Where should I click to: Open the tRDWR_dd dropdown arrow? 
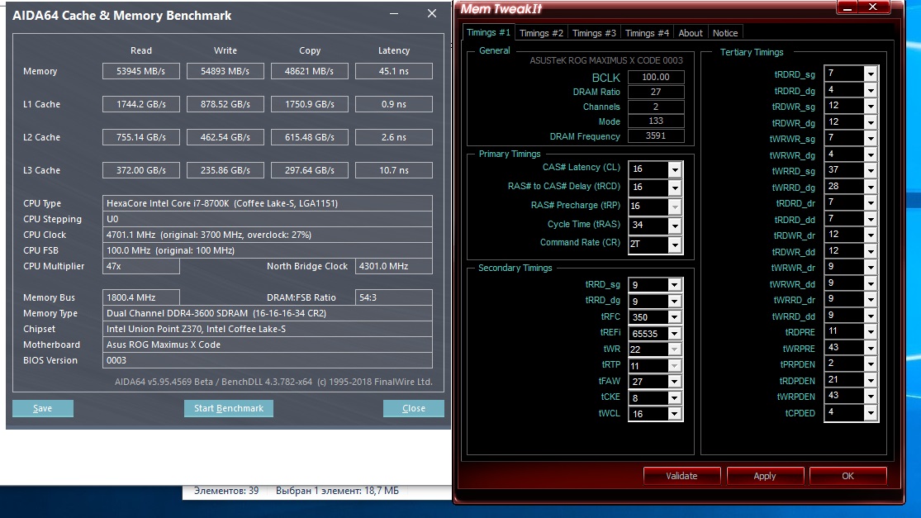(x=871, y=251)
